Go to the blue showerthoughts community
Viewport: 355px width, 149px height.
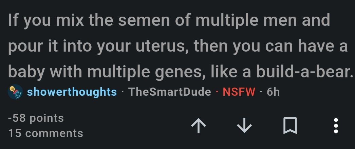[x=72, y=92]
